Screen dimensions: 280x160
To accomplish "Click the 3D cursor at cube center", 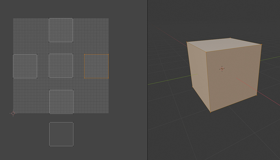I will click(x=222, y=69).
